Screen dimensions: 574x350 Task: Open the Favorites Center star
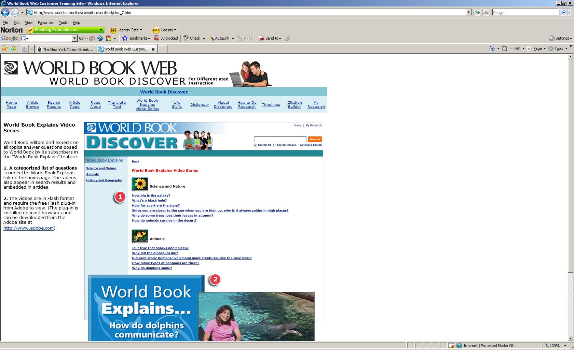coord(4,48)
